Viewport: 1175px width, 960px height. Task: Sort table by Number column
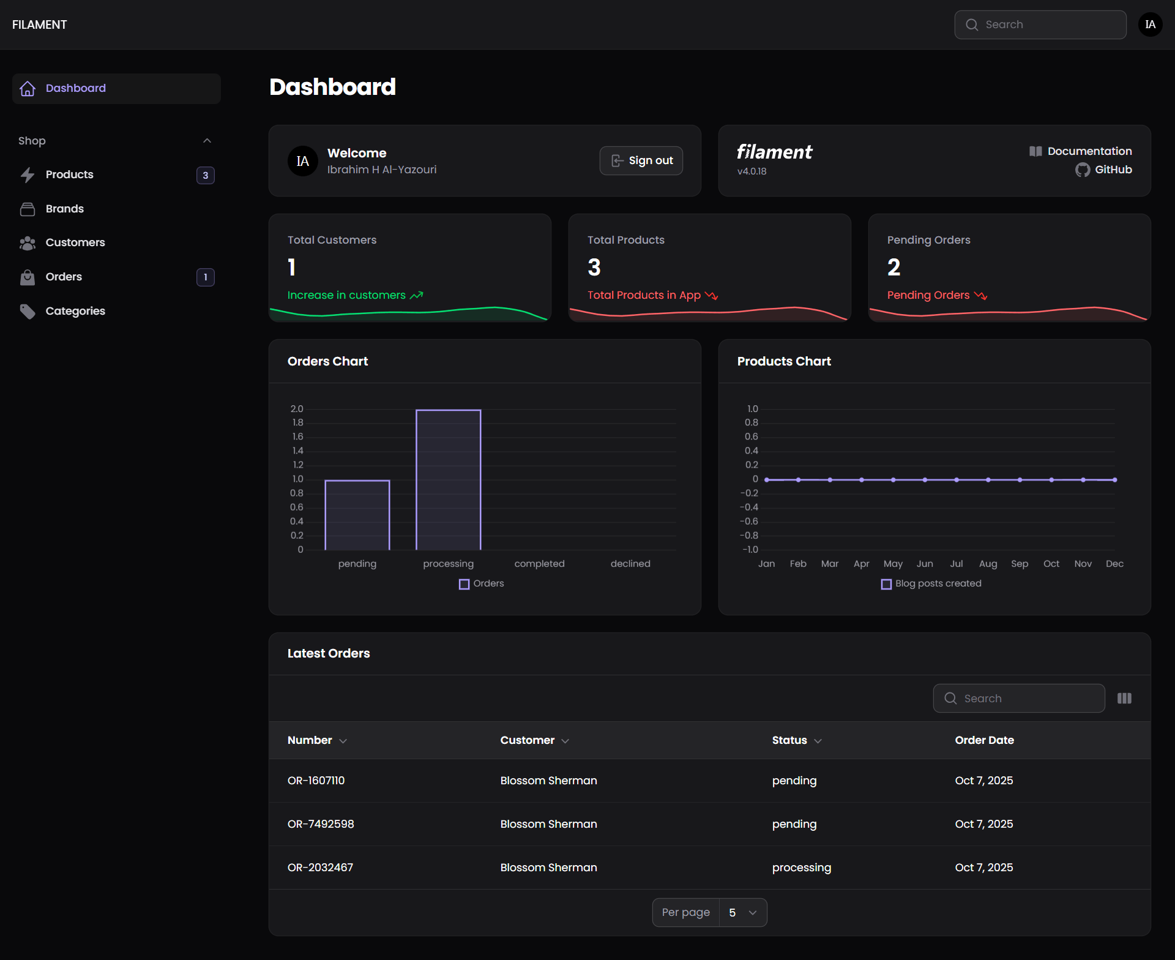coord(317,741)
